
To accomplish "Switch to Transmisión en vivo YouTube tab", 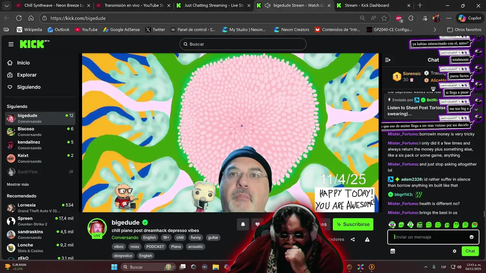I will [x=134, y=5].
